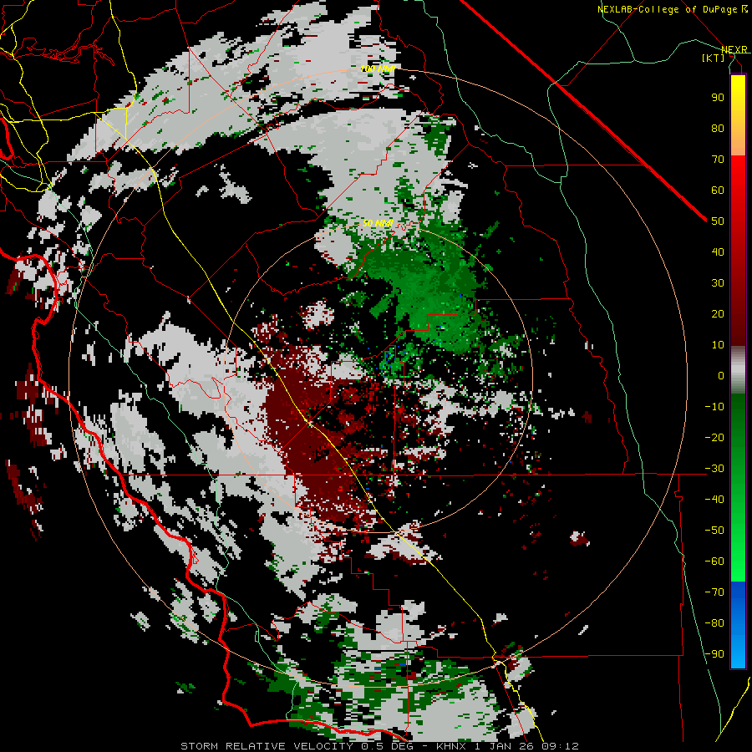Click the -50 value on the velocity scale
The width and height of the screenshot is (752, 752).
pyautogui.click(x=714, y=531)
